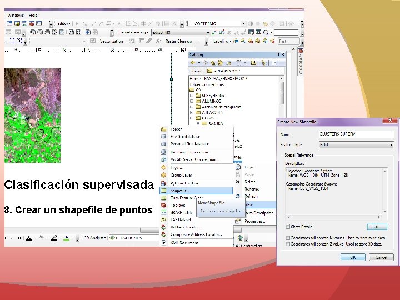Choose Group Layer from the New submenu
Image resolution: width=400 pixels, height=300 pixels.
pyautogui.click(x=196, y=175)
